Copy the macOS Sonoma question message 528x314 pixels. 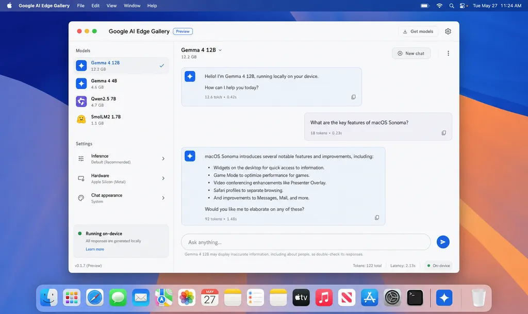[x=444, y=133]
